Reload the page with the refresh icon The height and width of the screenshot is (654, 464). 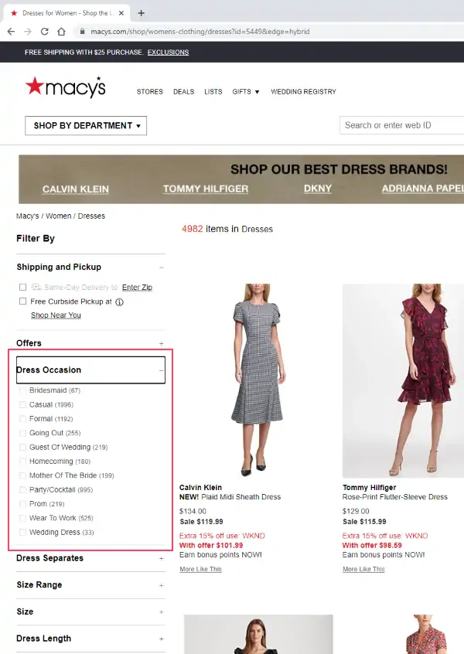click(44, 31)
